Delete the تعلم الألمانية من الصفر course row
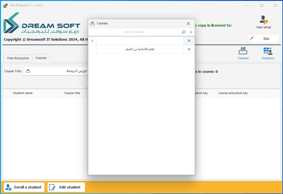Screen dimensions: 283x194 click(x=189, y=49)
